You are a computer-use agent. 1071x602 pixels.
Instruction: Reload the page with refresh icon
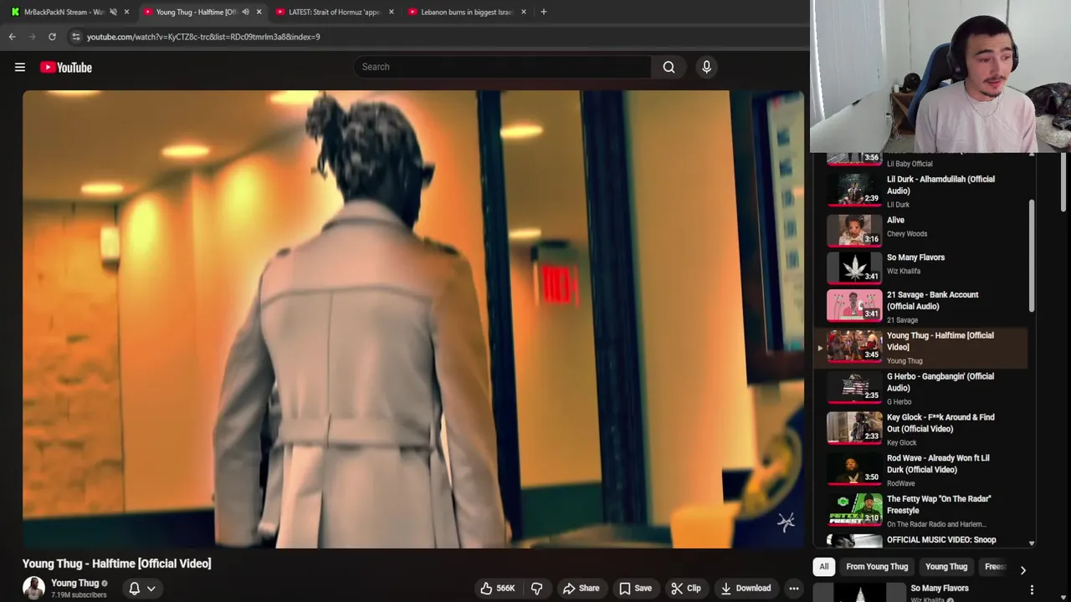coord(52,37)
